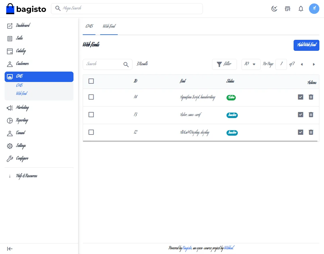This screenshot has width=324, height=254.
Task: Toggle dark mode moon icon
Action: click(x=274, y=9)
